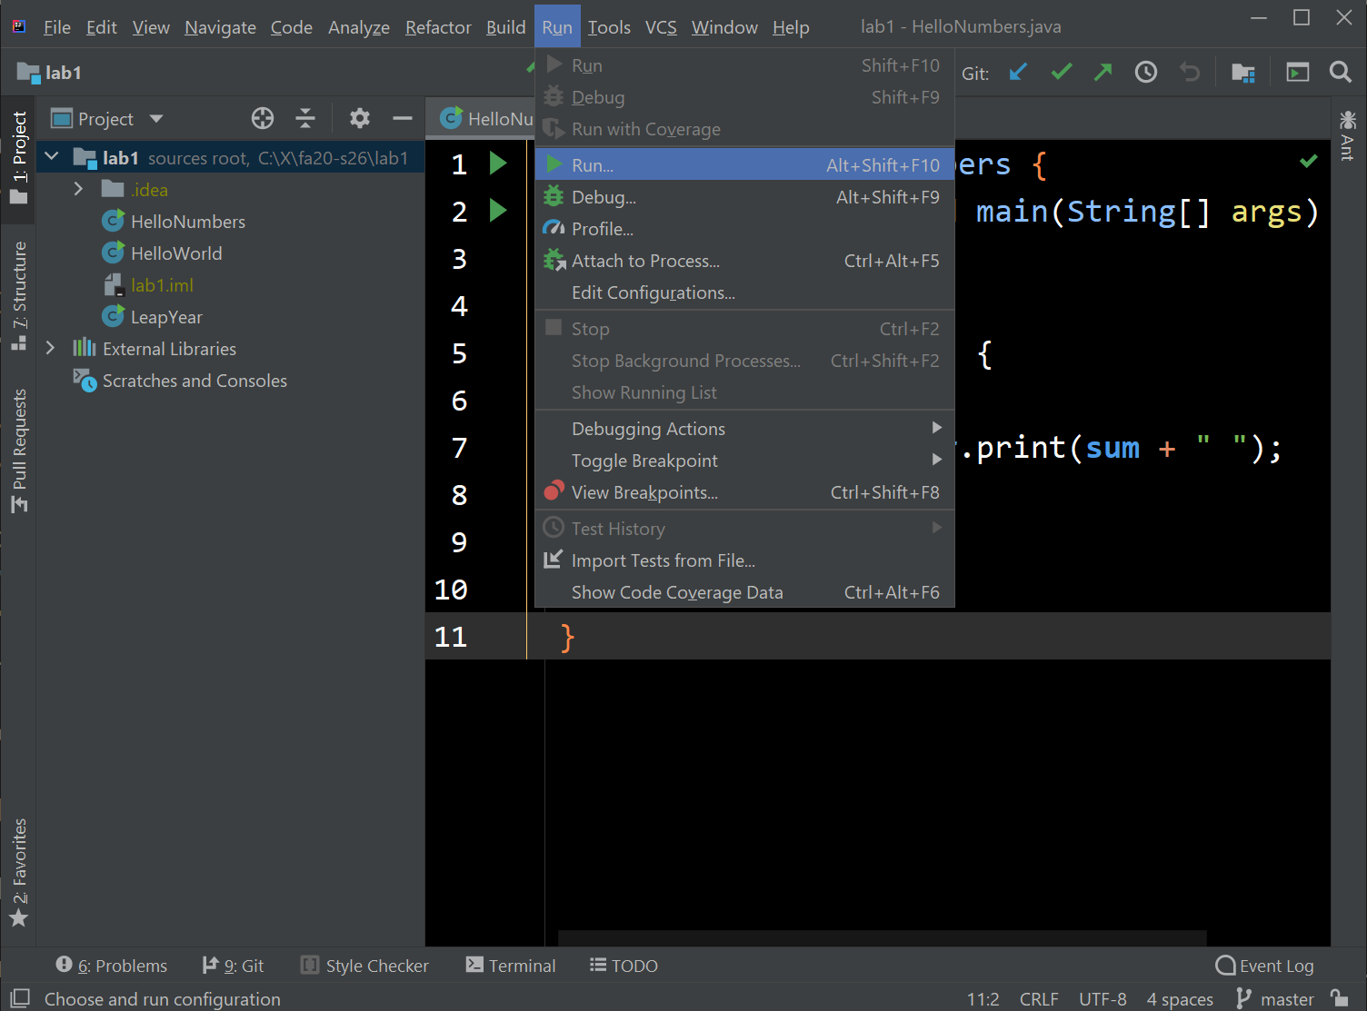The height and width of the screenshot is (1011, 1367).
Task: Click the green run gutter arrow on line 1
Action: point(497,164)
